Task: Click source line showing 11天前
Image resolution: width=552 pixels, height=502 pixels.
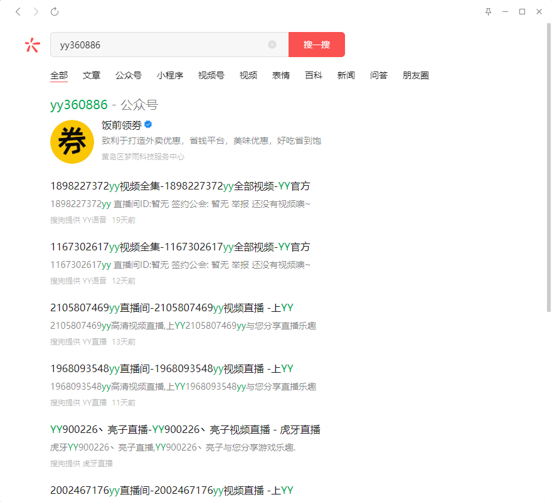Action: pyautogui.click(x=93, y=403)
